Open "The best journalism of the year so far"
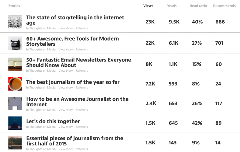The image size is (240, 152). pyautogui.click(x=73, y=82)
